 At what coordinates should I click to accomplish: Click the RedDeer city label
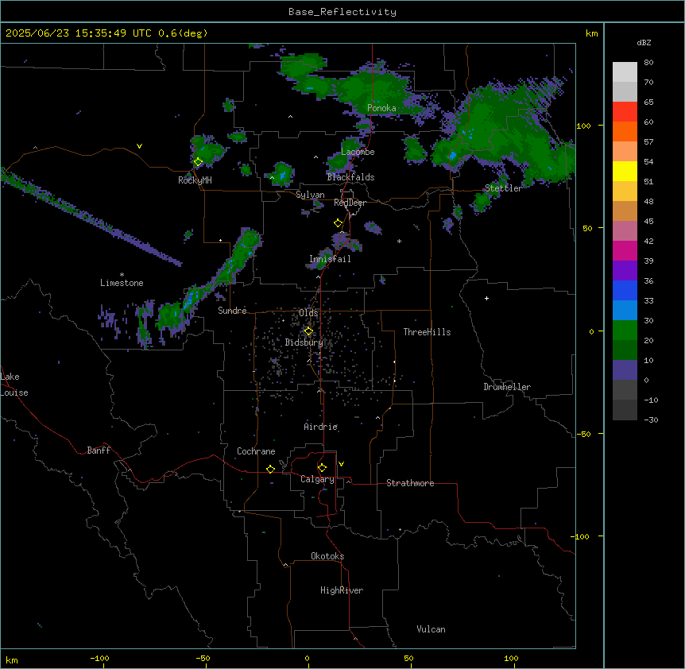tap(350, 203)
